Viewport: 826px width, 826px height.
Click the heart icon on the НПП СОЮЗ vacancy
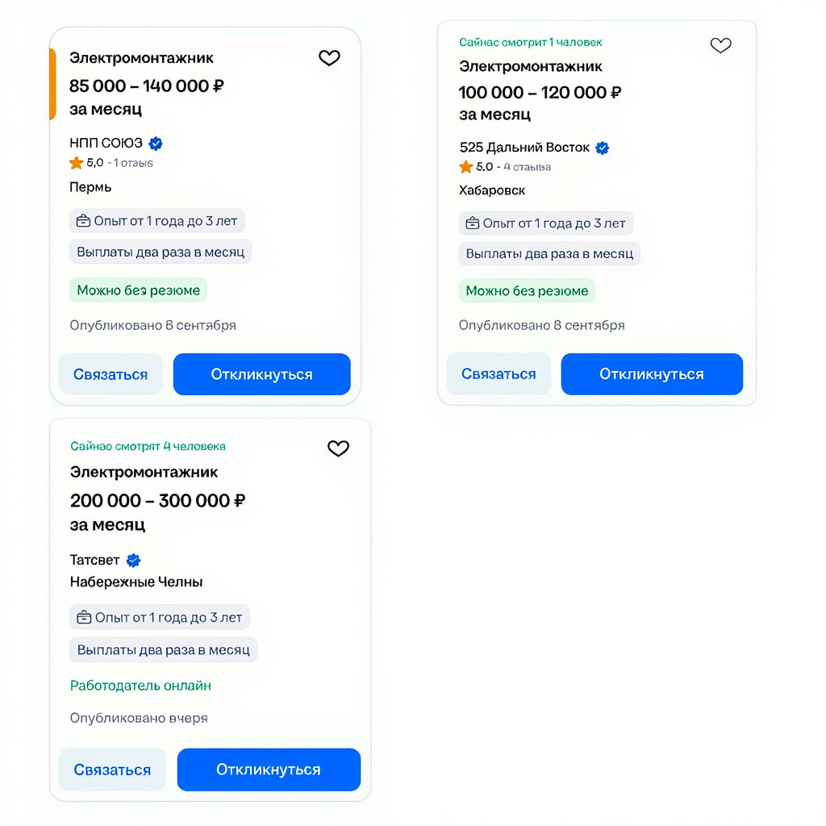coord(329,58)
